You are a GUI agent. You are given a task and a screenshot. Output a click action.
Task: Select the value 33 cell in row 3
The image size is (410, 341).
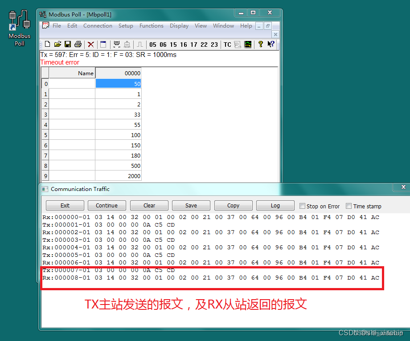pyautogui.click(x=118, y=114)
